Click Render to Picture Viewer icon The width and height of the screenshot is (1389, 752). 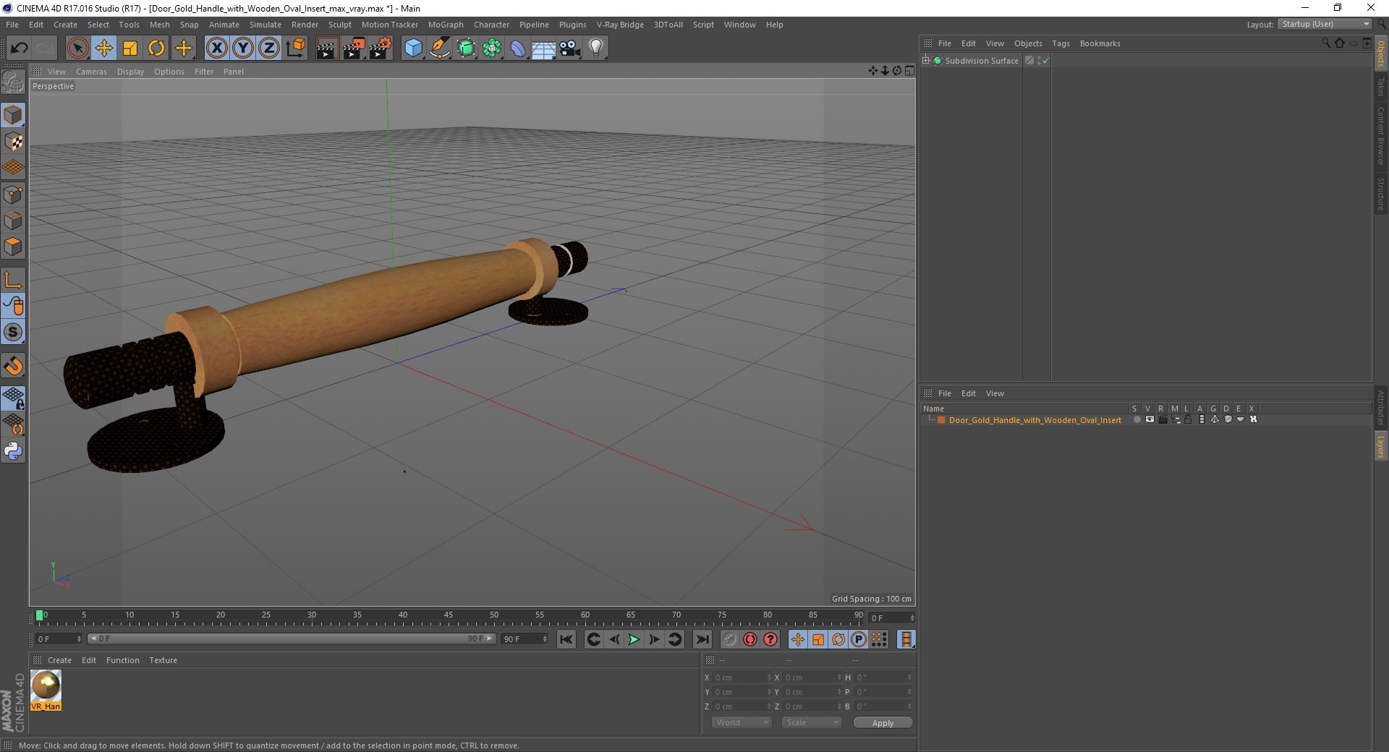click(x=354, y=48)
